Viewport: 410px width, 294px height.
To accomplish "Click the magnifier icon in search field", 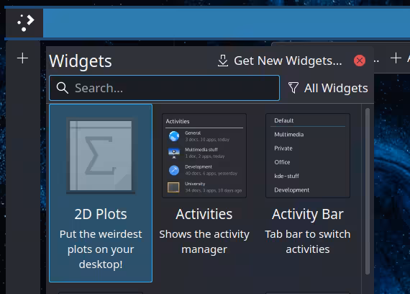I will pos(63,88).
